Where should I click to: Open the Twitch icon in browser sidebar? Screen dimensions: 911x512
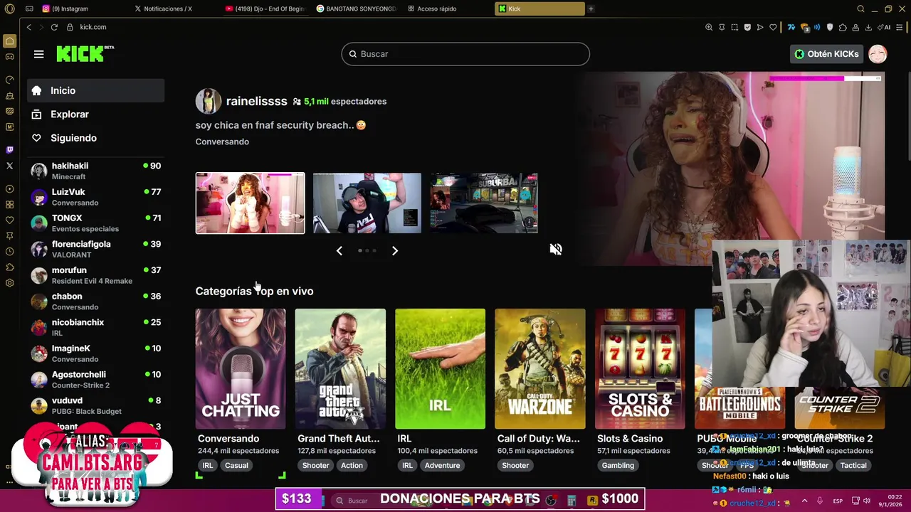pos(9,150)
